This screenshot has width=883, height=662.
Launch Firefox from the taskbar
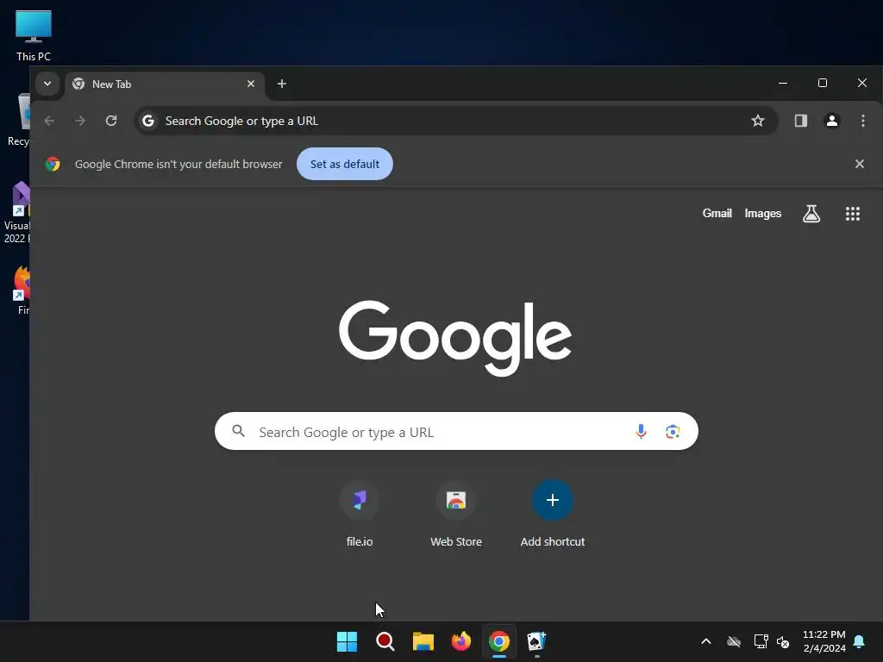point(461,641)
